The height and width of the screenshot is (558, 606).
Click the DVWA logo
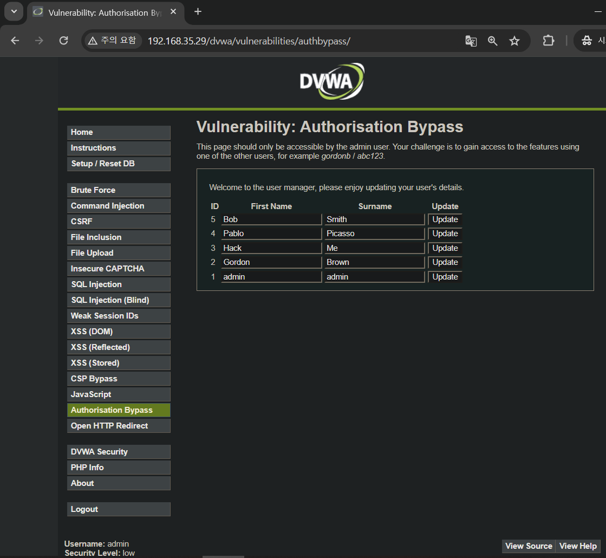click(332, 81)
